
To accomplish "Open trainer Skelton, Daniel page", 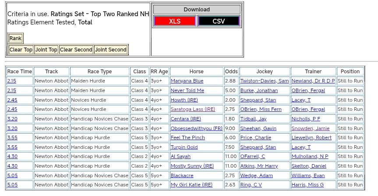I will click(309, 166).
